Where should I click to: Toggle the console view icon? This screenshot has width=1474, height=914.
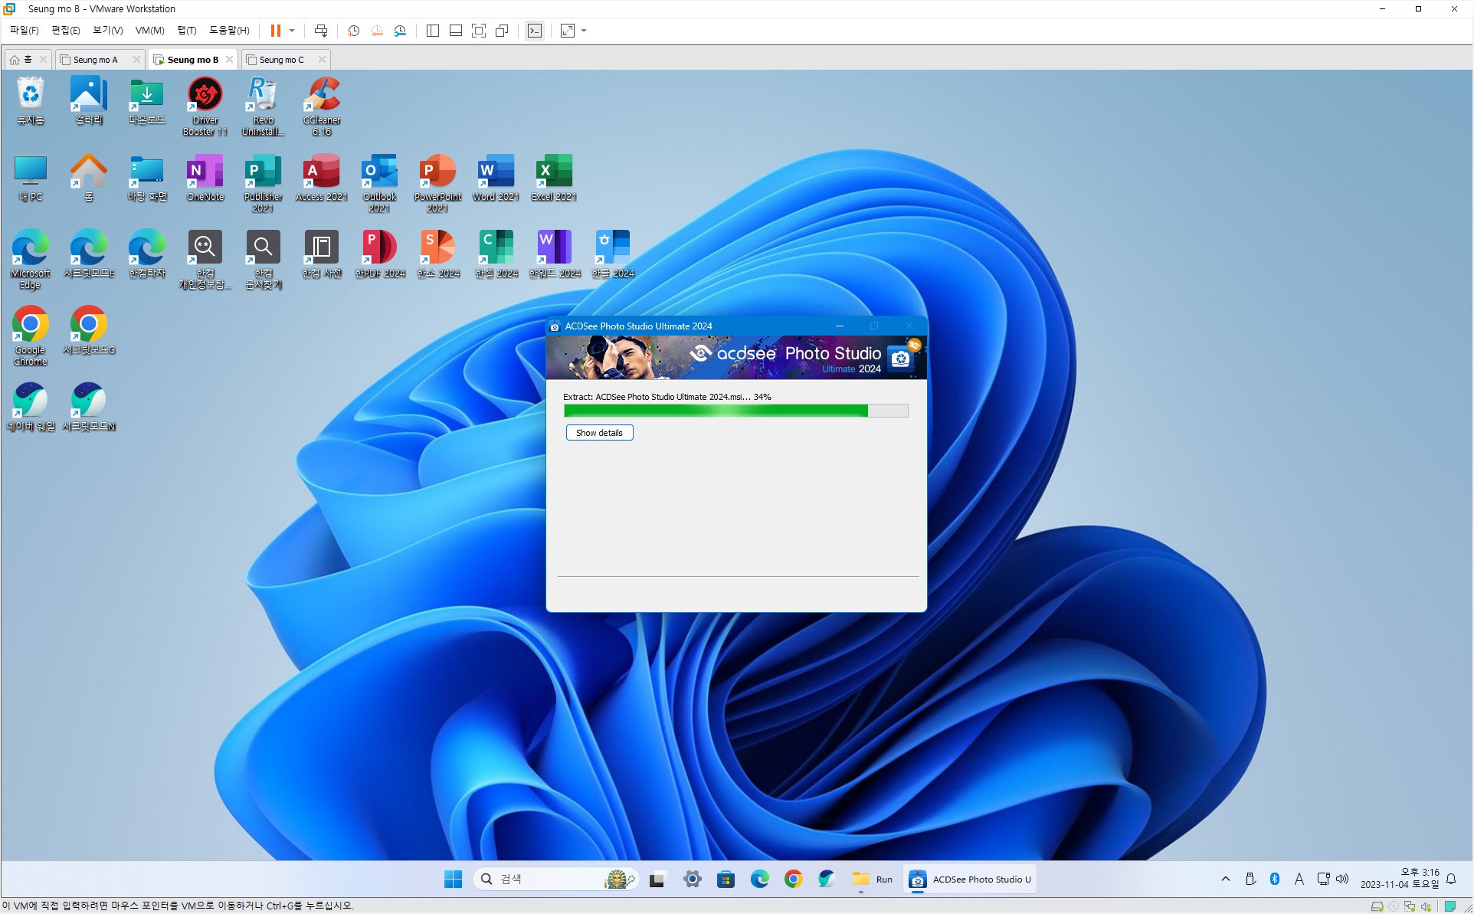tap(535, 31)
